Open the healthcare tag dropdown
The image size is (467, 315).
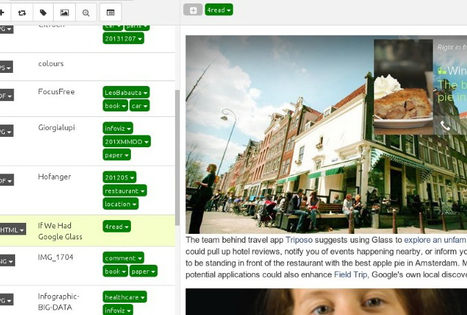[x=125, y=297]
